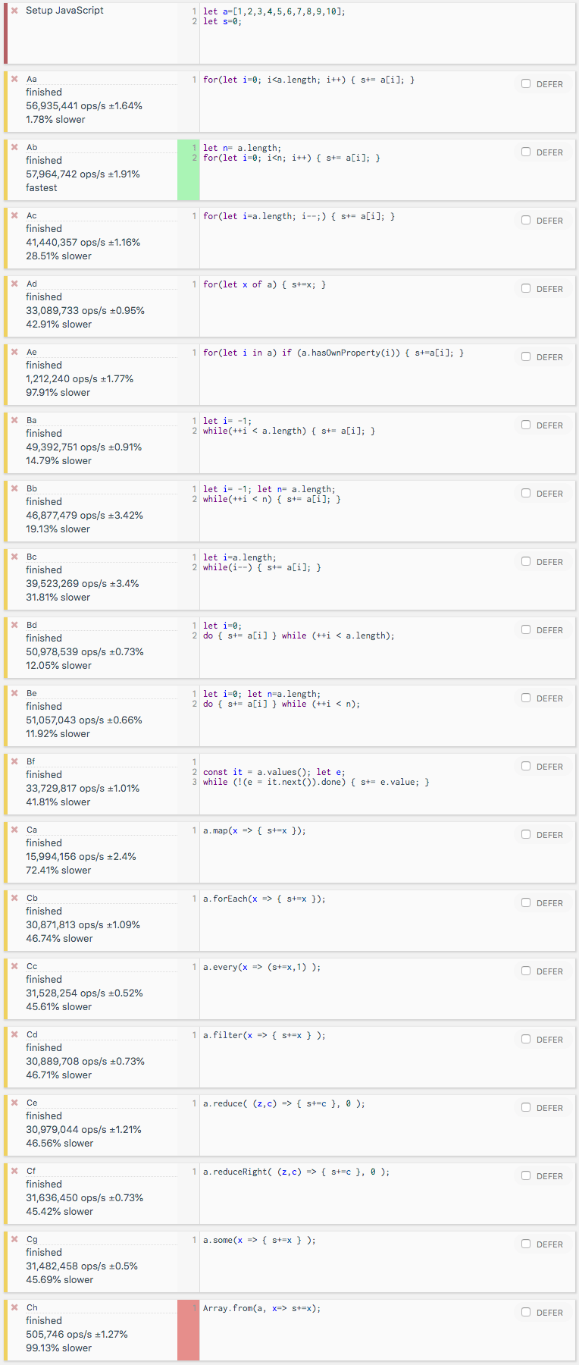This screenshot has width=579, height=1365.
Task: Check DEFER for test Ae
Action: pos(526,356)
